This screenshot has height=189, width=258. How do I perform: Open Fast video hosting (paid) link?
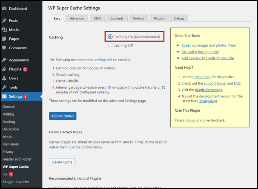point(200,52)
